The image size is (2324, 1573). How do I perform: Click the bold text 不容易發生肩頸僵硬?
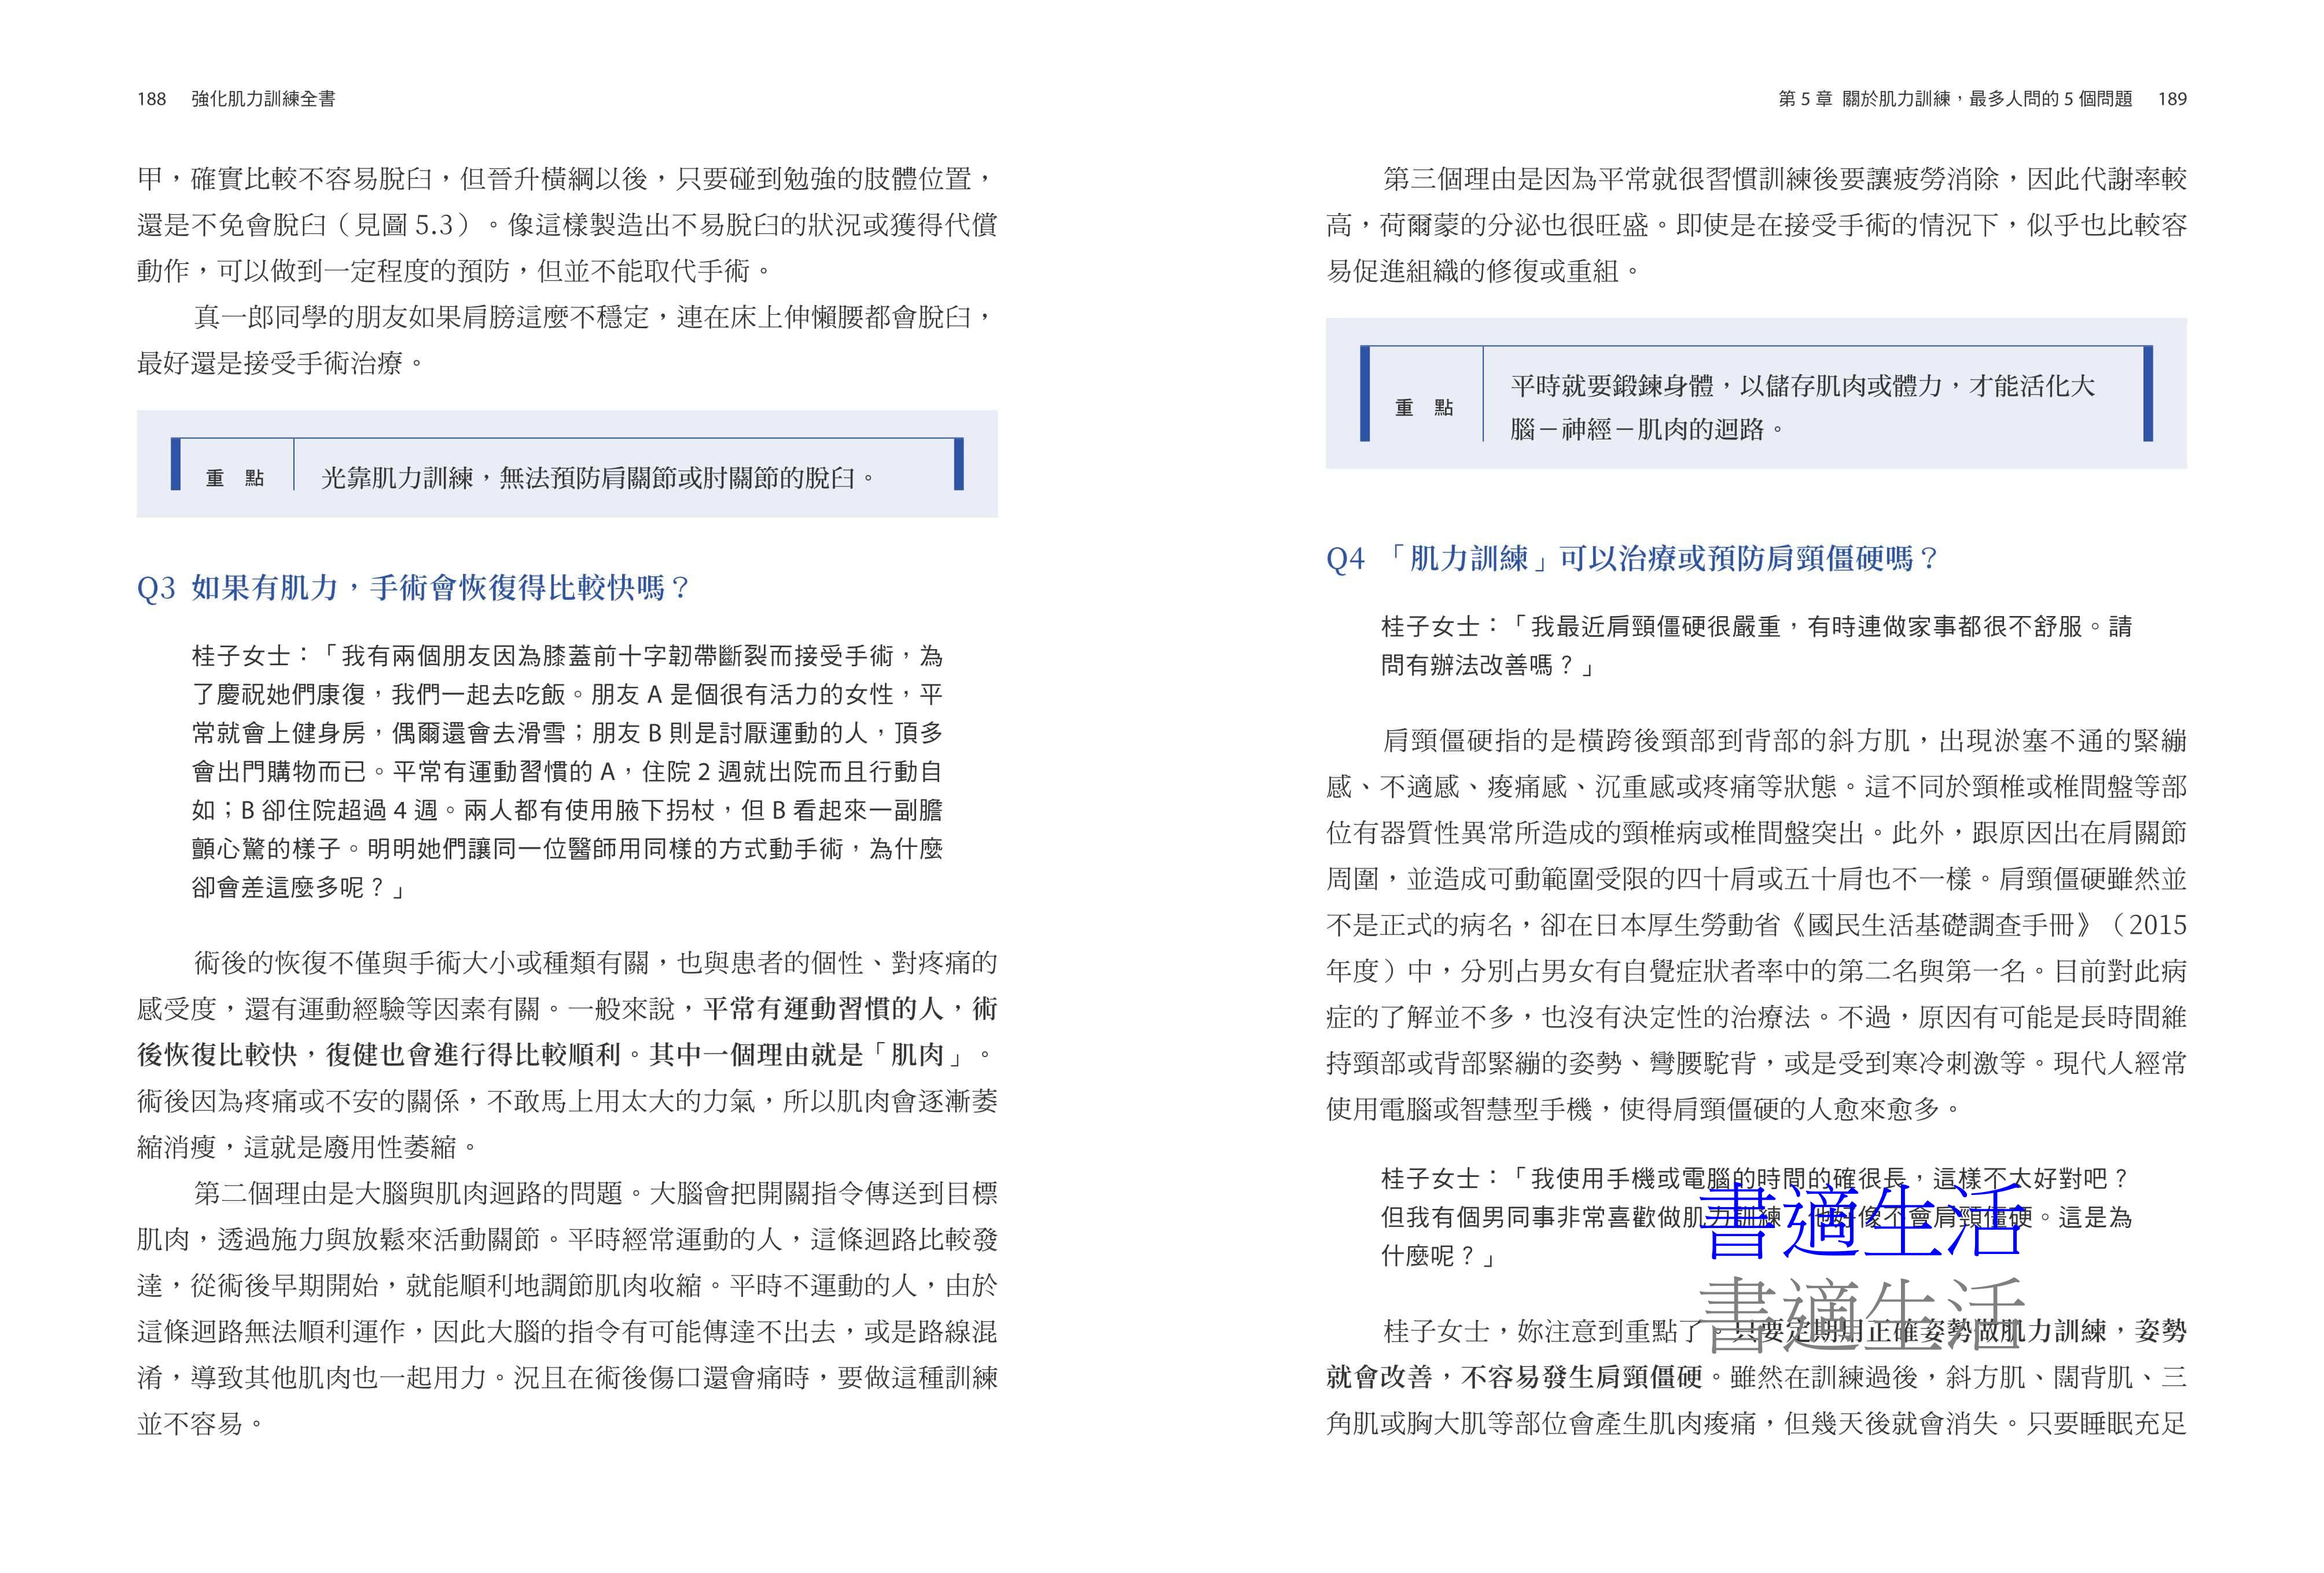(x=1581, y=1377)
